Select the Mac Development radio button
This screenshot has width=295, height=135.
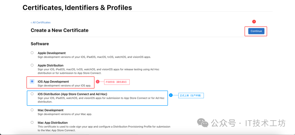click(32, 110)
